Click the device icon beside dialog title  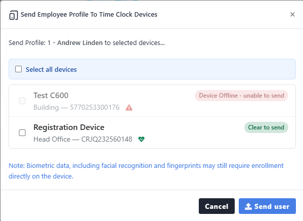[x=14, y=15]
